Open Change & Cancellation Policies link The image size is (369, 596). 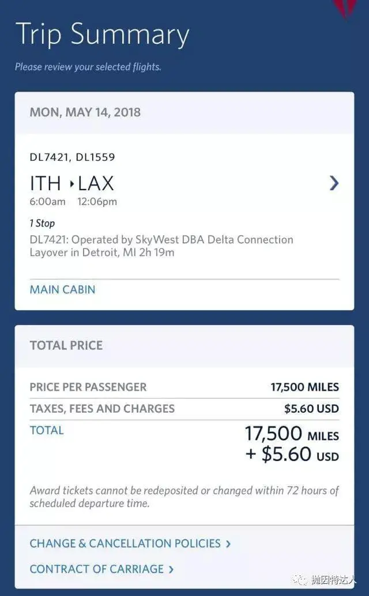click(125, 544)
